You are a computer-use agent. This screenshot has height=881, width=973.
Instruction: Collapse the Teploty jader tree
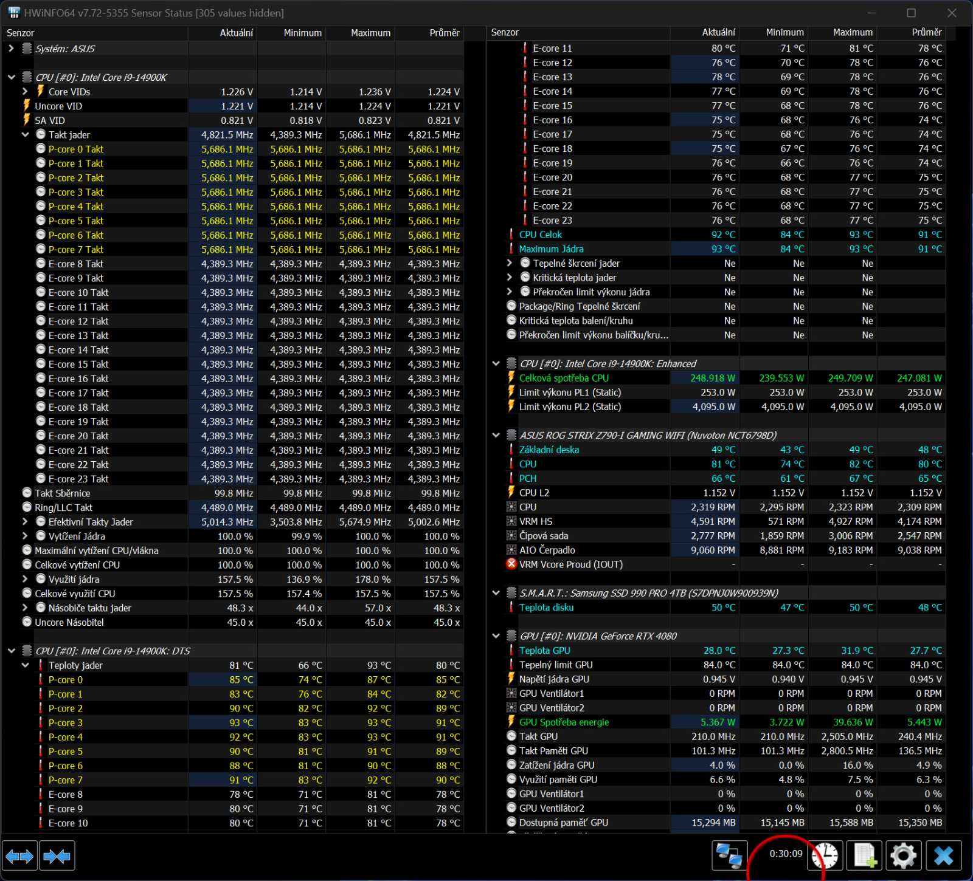[25, 665]
